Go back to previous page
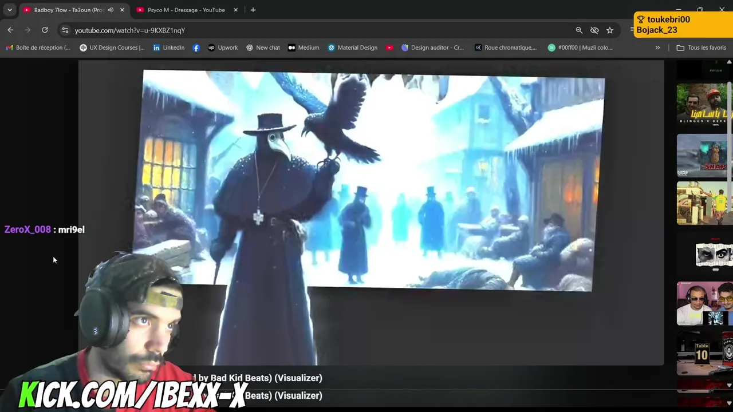The height and width of the screenshot is (412, 733). [10, 30]
